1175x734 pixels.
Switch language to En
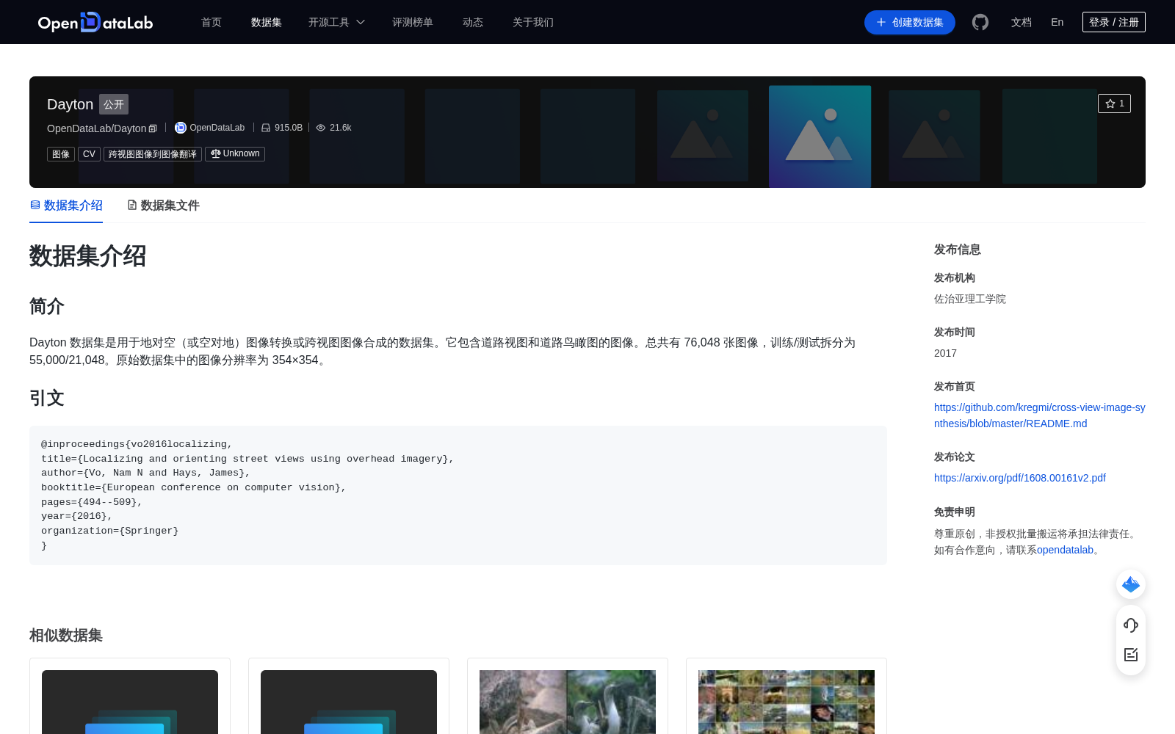pyautogui.click(x=1057, y=22)
